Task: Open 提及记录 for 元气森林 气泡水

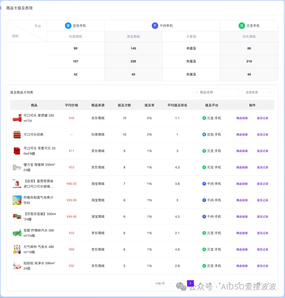Action: pyautogui.click(x=263, y=249)
